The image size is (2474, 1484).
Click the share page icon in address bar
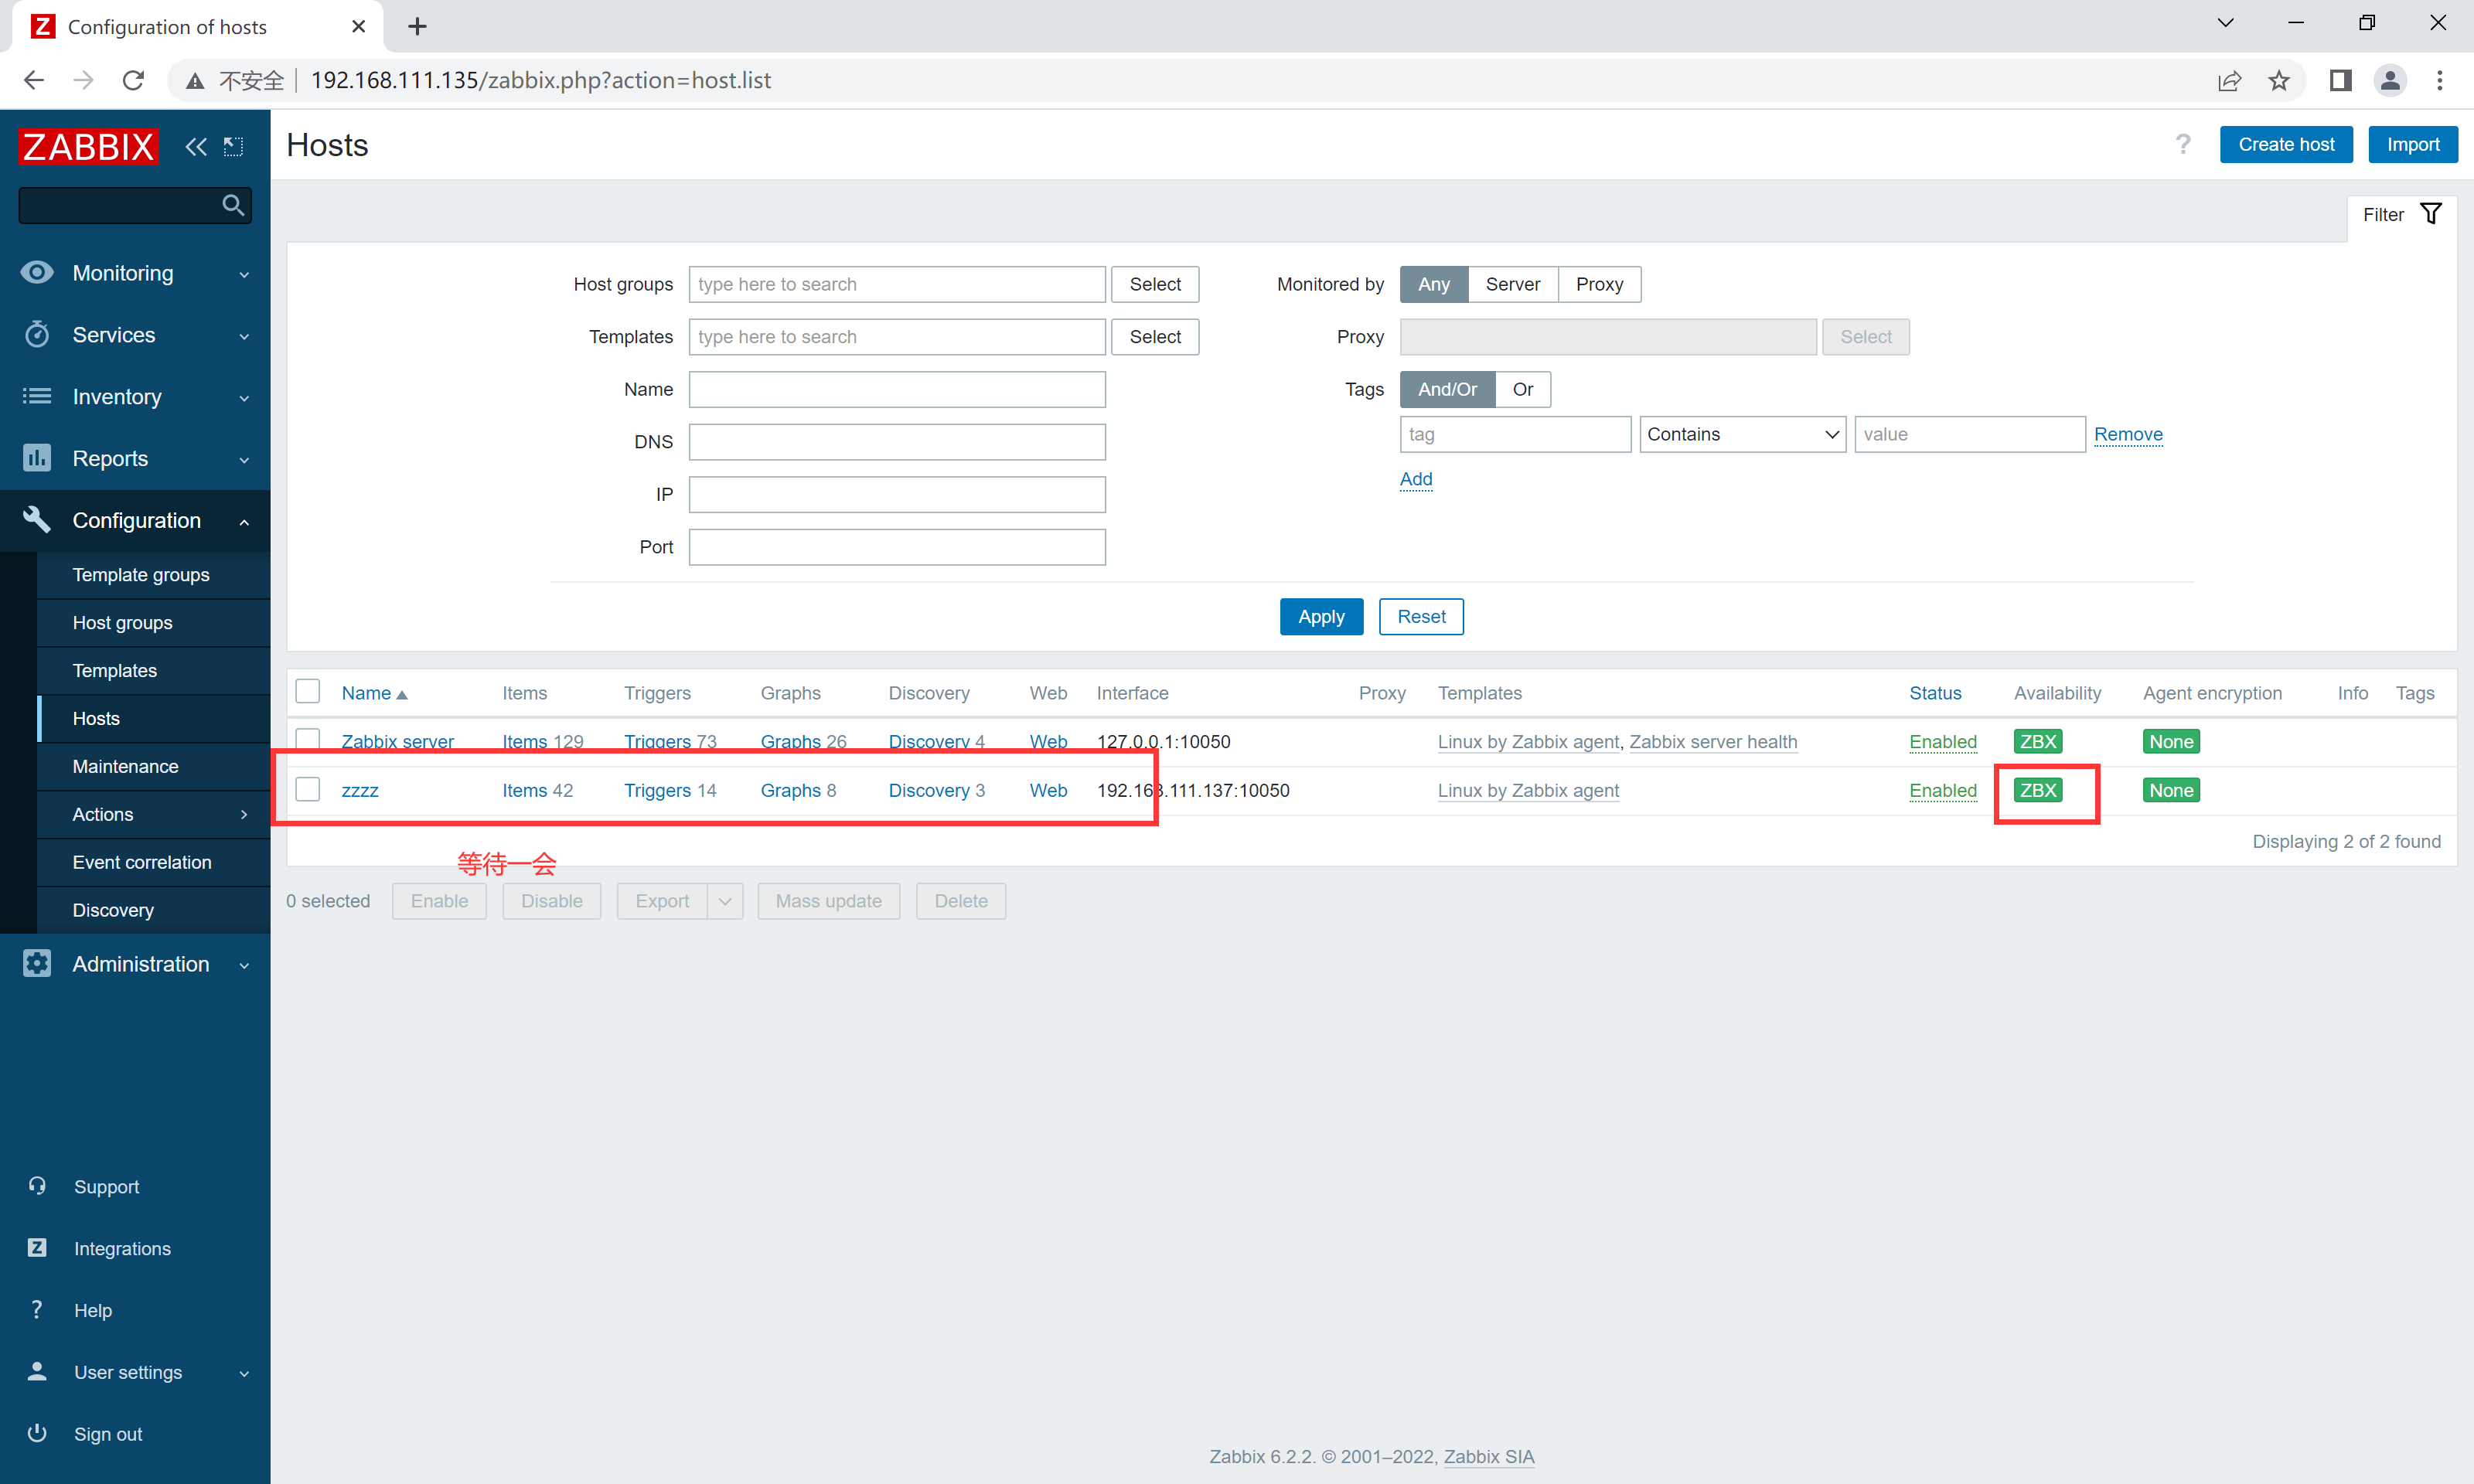point(2229,80)
